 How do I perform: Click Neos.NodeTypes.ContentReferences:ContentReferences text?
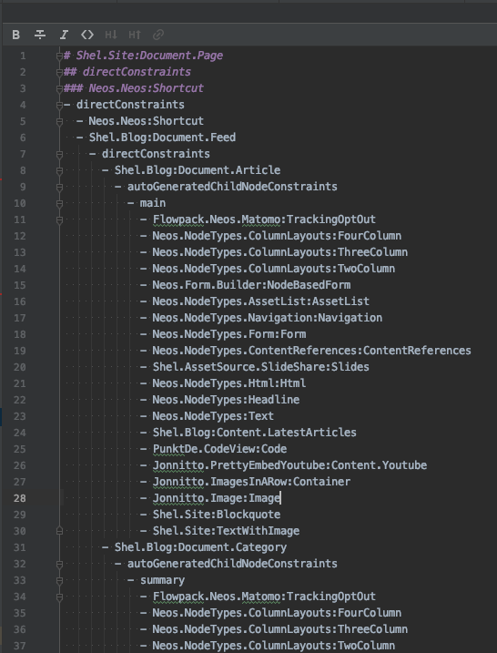coord(312,351)
